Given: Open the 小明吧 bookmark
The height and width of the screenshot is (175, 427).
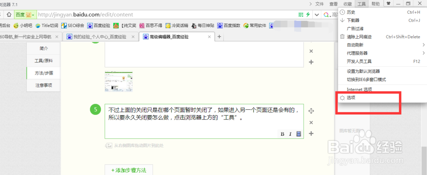Looking at the screenshot, I should [x=23, y=26].
